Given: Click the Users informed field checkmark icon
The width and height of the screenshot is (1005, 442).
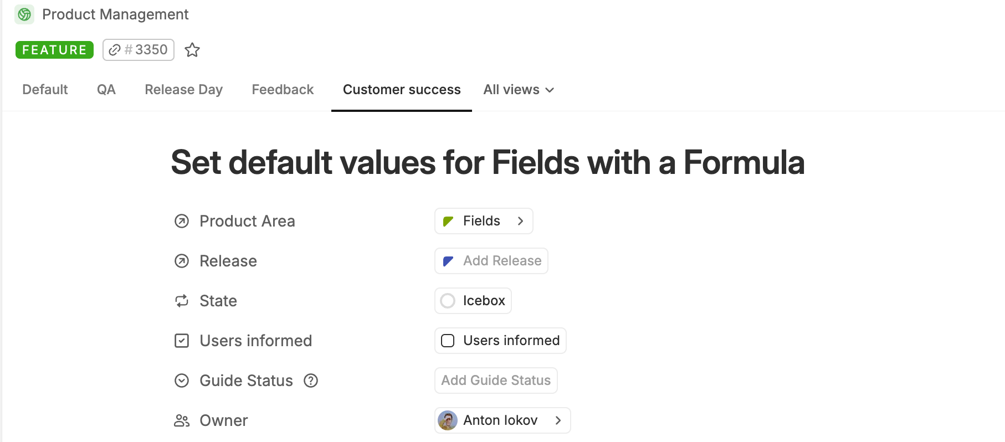Looking at the screenshot, I should [x=182, y=341].
